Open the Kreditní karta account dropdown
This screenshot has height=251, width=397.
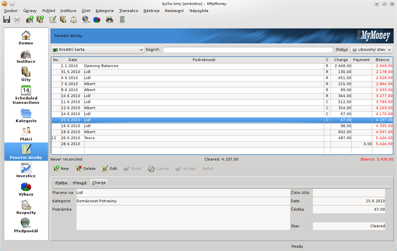(98, 50)
